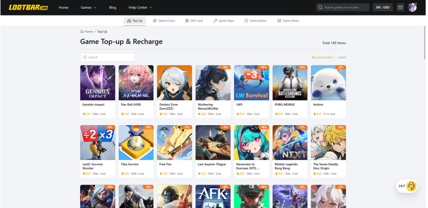Open the Zenless Zone Zero thumbnail
428x208 pixels.
[x=174, y=83]
